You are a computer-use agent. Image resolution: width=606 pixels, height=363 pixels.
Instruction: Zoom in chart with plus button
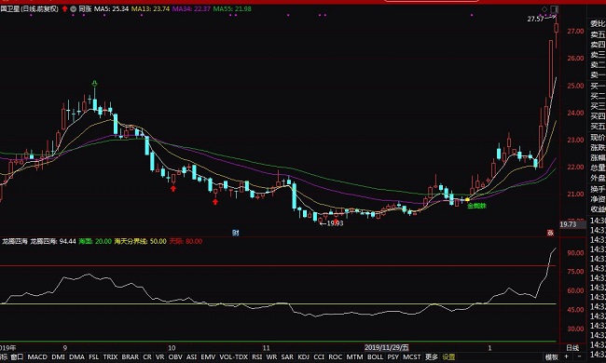point(566,356)
